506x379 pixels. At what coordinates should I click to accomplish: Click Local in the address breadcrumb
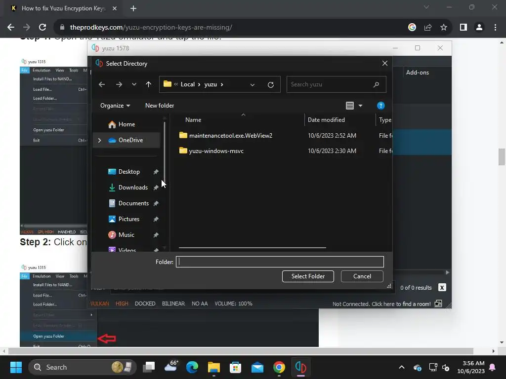point(187,84)
